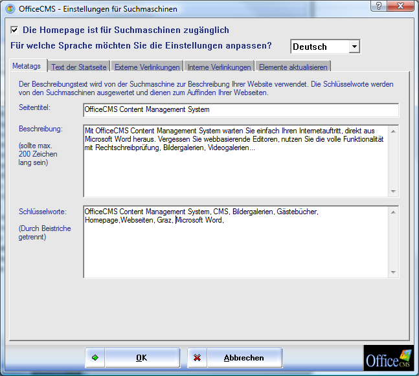This screenshot has height=376, width=419.
Task: Click the '(sollte max. 200 Zeichen lang sein)' hint
Action: [x=38, y=154]
